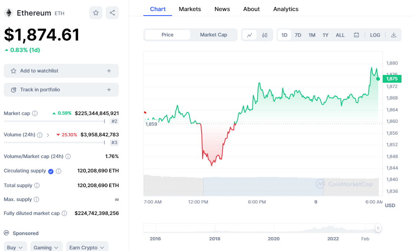Show Total supply info icon
The height and width of the screenshot is (251, 413).
tap(37, 185)
